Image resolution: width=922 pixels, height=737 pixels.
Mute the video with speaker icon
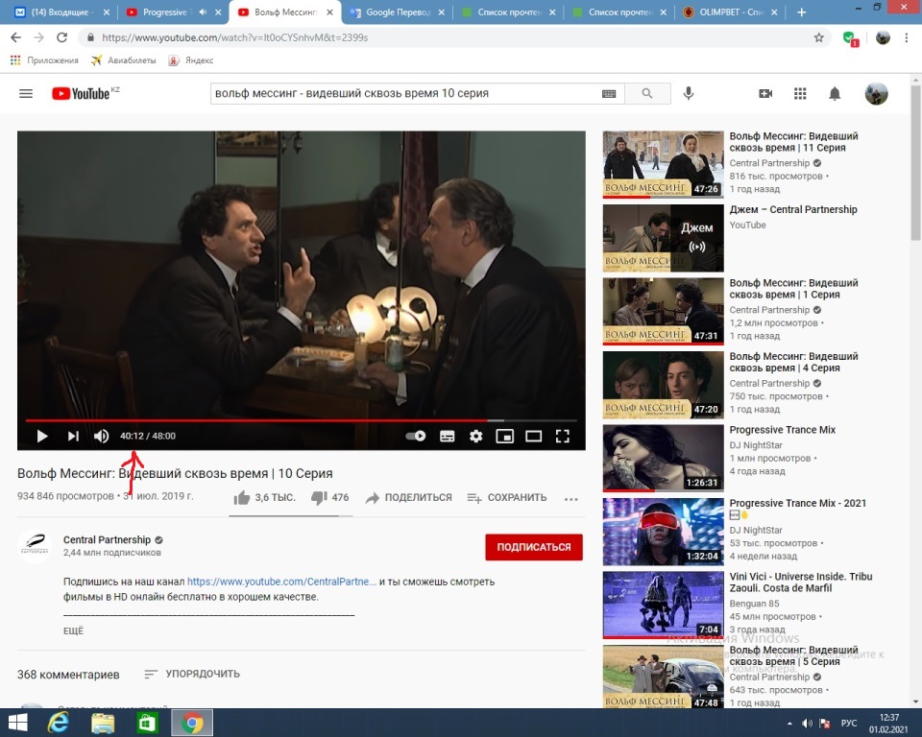[x=101, y=436]
